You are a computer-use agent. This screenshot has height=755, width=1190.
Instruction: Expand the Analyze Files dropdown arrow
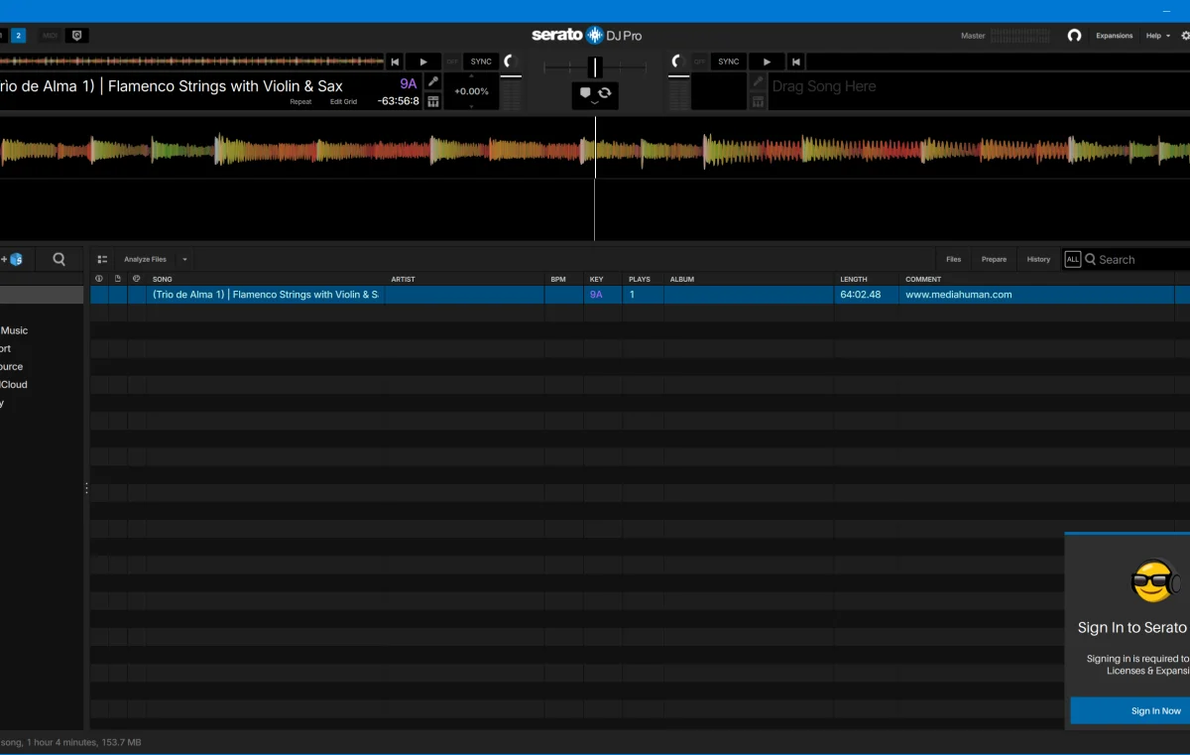(x=184, y=259)
